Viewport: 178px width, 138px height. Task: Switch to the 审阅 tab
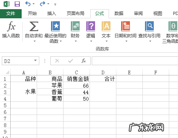click(x=138, y=14)
